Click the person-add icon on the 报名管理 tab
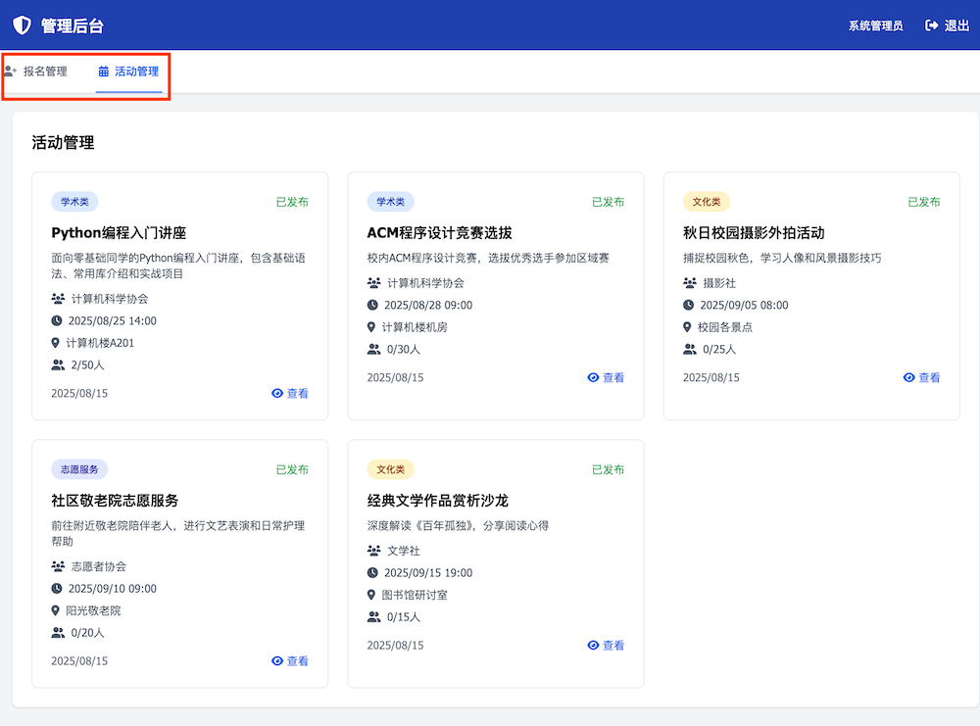The height and width of the screenshot is (726, 980). [11, 72]
